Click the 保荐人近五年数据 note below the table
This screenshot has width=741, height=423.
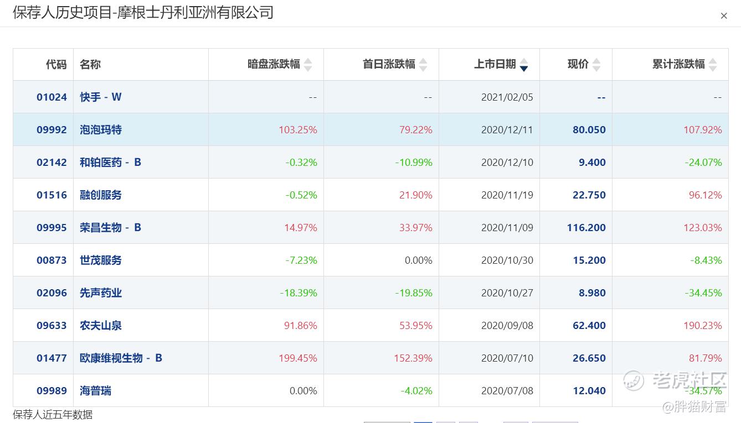(53, 415)
